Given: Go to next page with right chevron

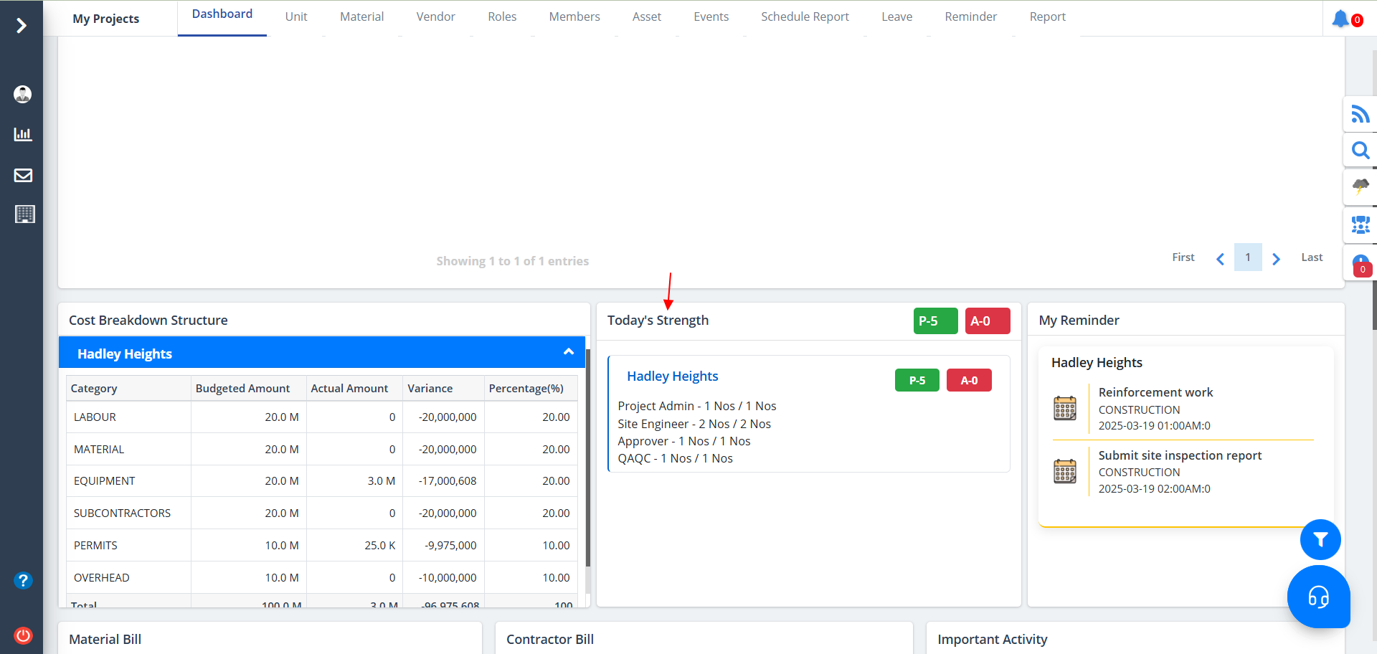Looking at the screenshot, I should (x=1276, y=258).
